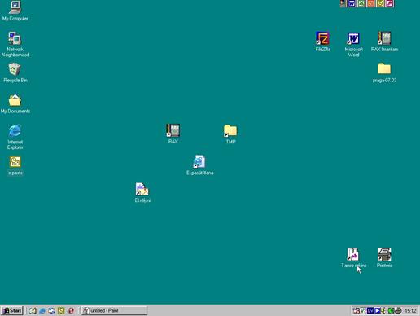
Task: Select the My Documents folder icon
Action: [15, 103]
